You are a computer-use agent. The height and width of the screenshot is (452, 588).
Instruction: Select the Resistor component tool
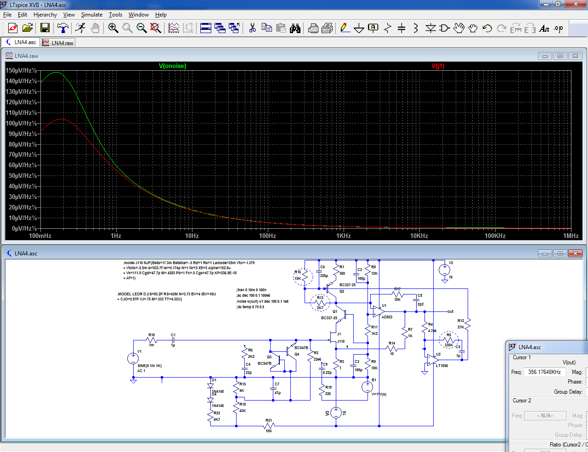[x=388, y=28]
